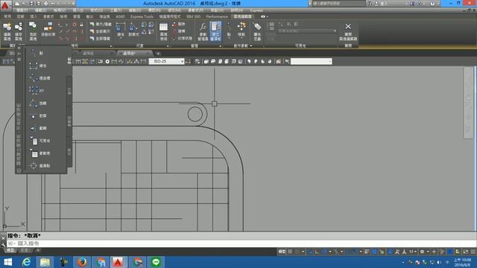This screenshot has width=477, height=268.
Task: Select Lookup parameter in authoring palette
Action: 40,153
